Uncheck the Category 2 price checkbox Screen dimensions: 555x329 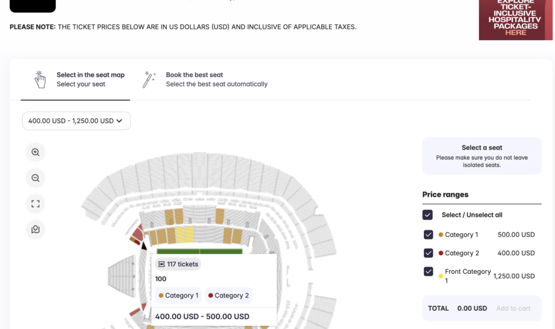[428, 253]
